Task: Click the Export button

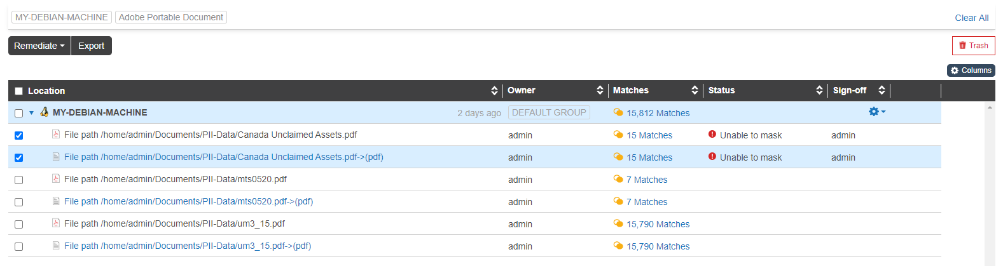Action: [91, 46]
